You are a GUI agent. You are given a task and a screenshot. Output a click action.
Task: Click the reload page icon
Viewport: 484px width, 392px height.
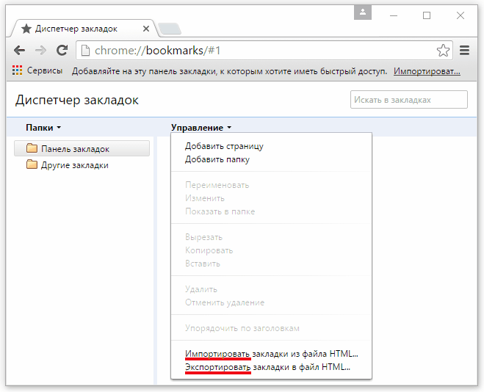click(x=62, y=51)
